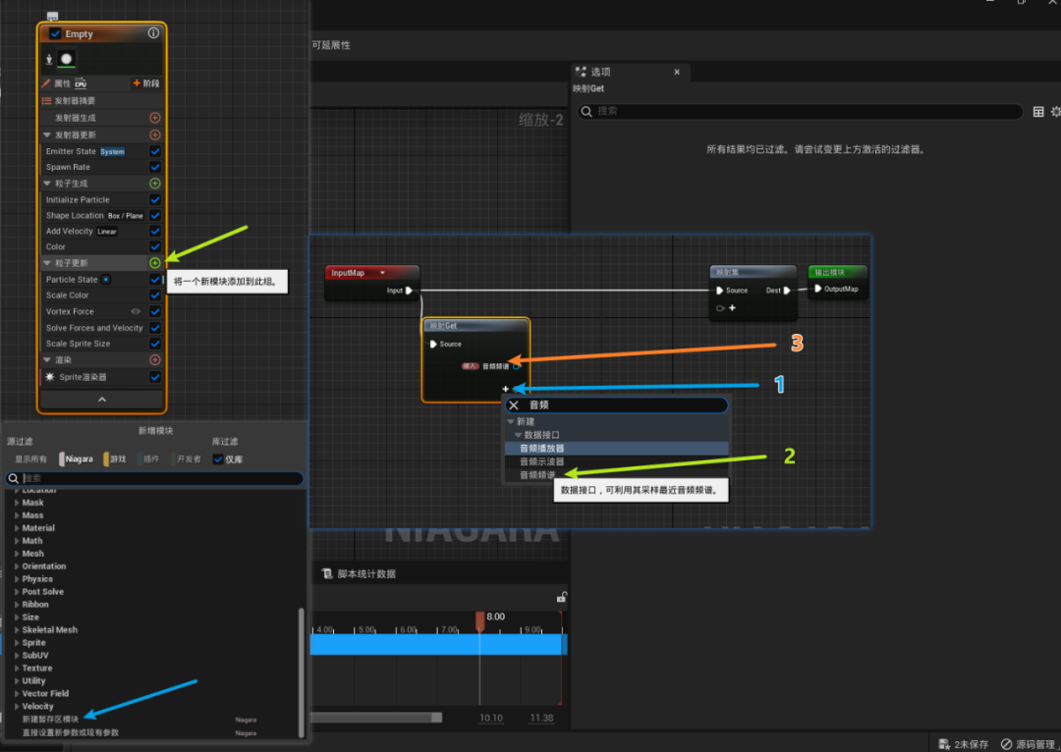Clear the 音频 search with X icon
Image resolution: width=1061 pixels, height=752 pixels.
click(x=514, y=405)
